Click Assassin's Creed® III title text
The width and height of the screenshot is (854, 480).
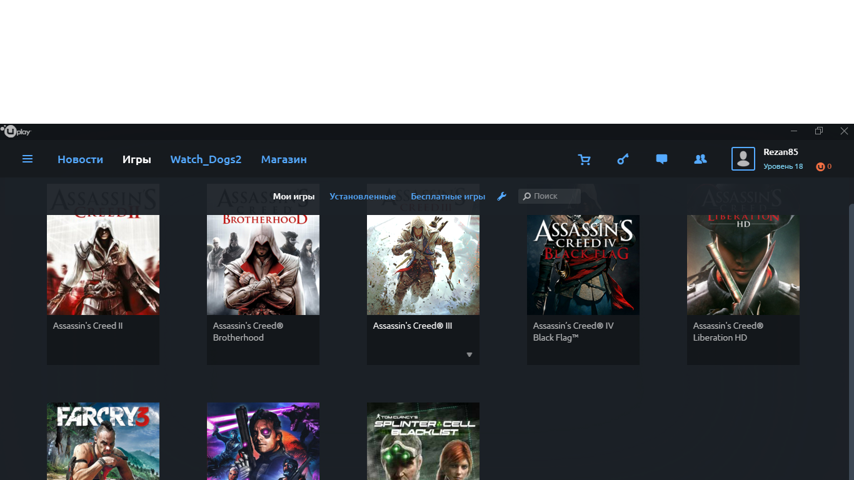click(x=413, y=326)
